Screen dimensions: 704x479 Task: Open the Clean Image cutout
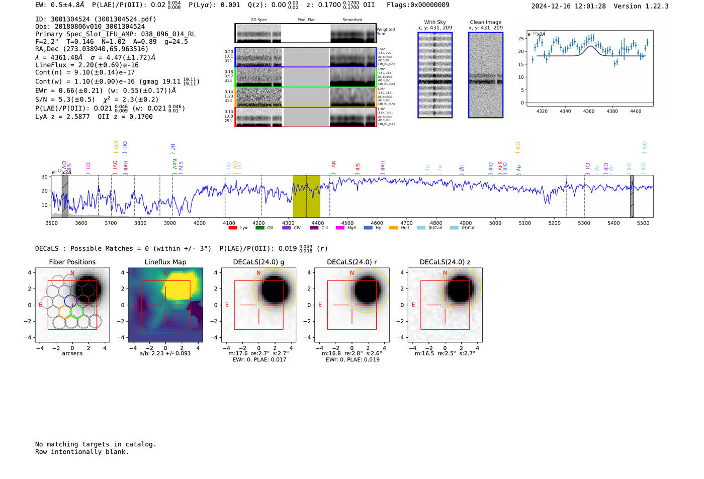486,75
